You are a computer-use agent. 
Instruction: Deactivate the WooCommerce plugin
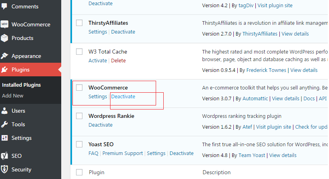click(123, 97)
